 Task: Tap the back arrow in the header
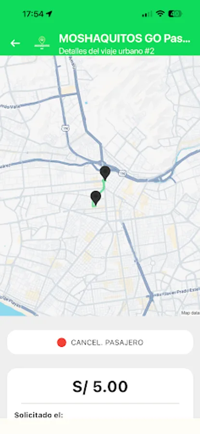click(15, 43)
